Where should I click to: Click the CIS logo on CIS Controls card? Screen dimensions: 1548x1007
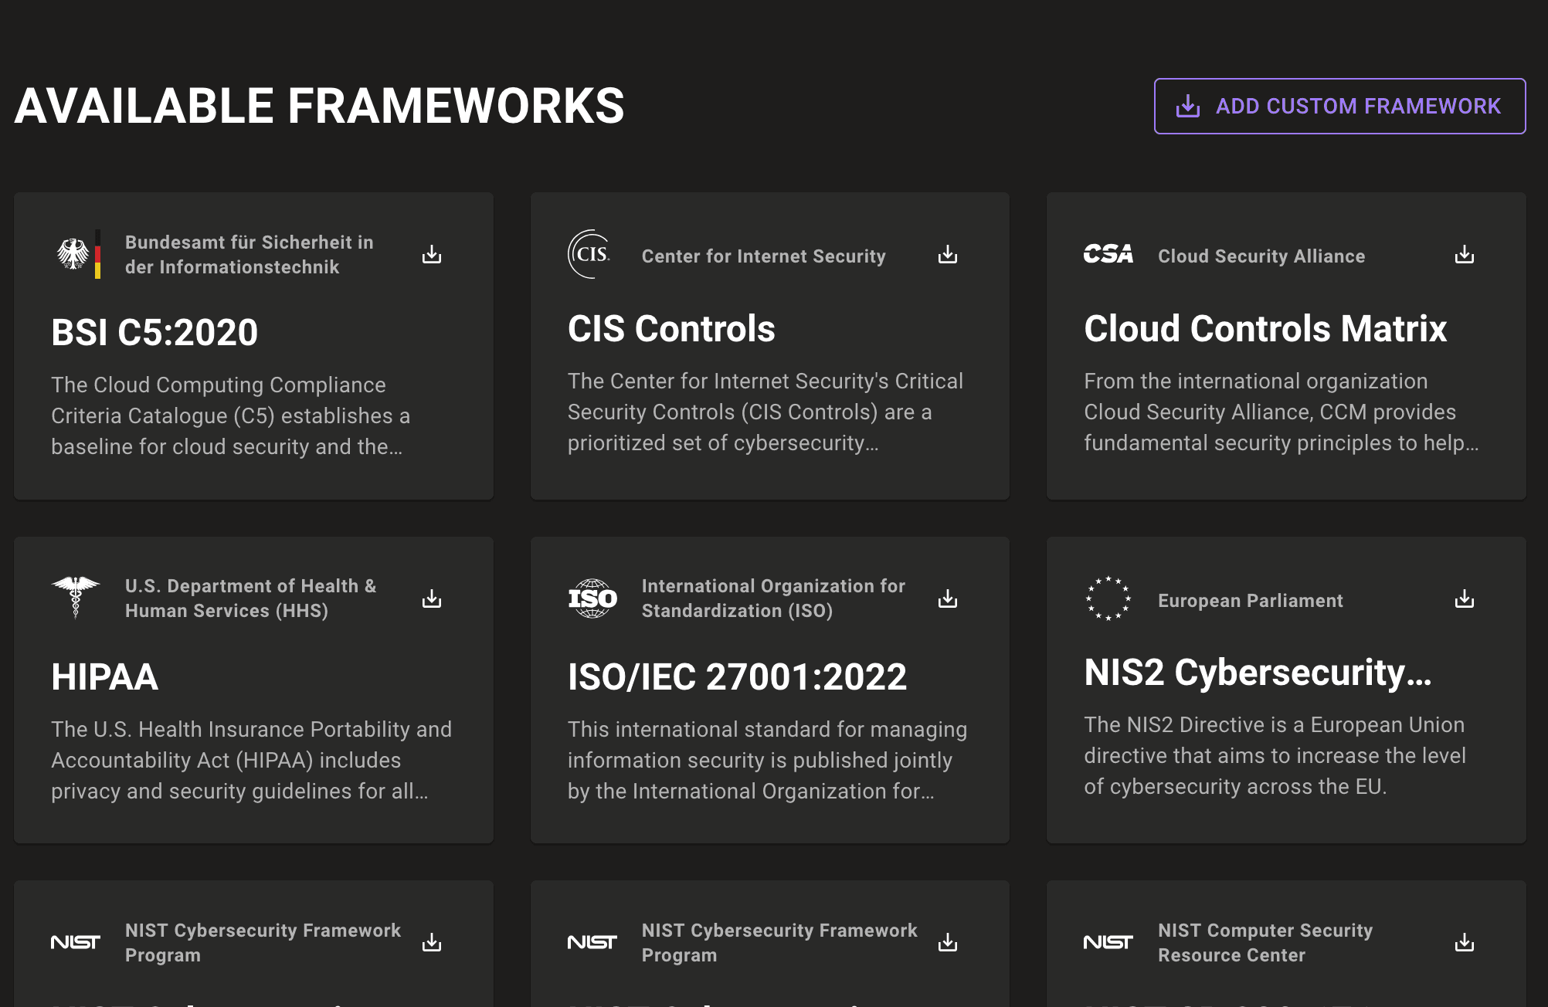[x=591, y=253]
